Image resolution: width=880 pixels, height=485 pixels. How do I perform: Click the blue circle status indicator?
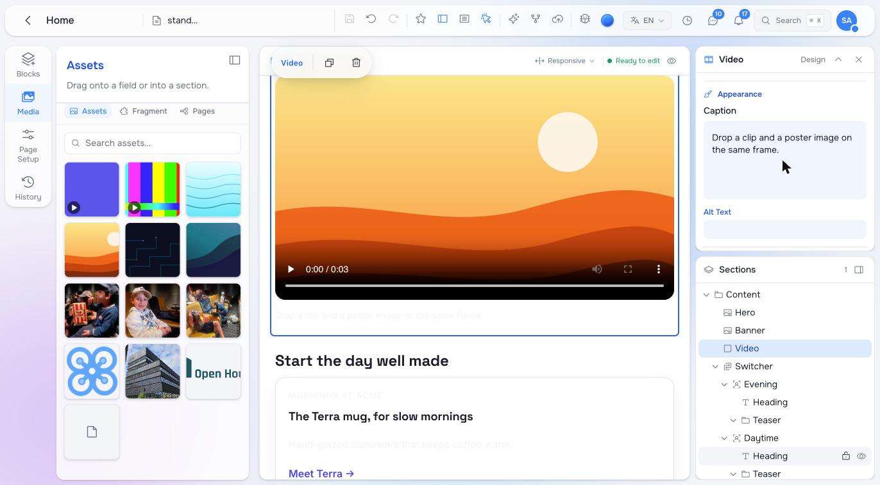click(x=607, y=21)
